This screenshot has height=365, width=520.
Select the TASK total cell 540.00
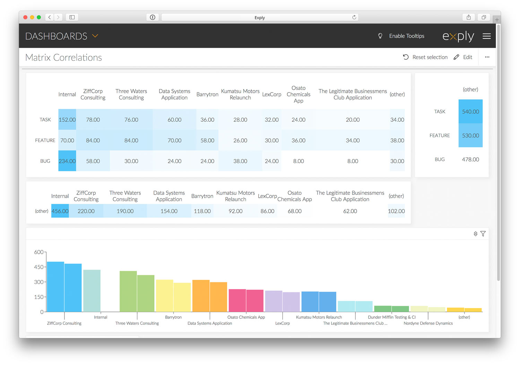click(x=470, y=112)
